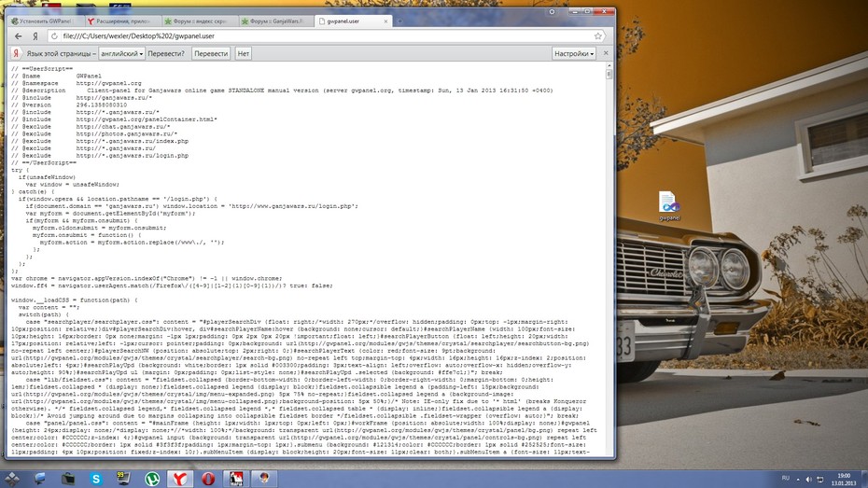Click the page's vertical scrollbar thumb
Viewport: 868px width, 488px height.
(x=609, y=74)
